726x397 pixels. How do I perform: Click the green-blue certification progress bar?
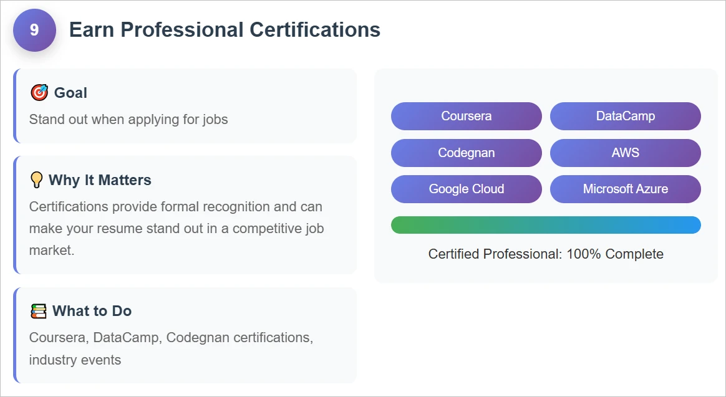click(546, 225)
